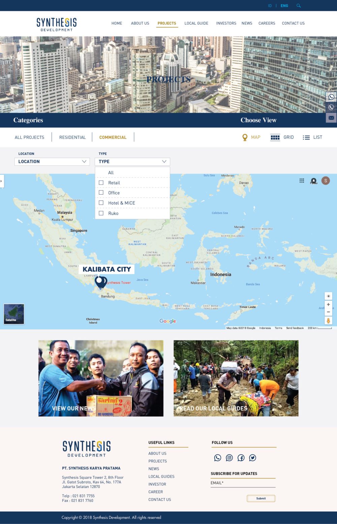Click Send feedback on the map
The width and height of the screenshot is (337, 524).
(295, 328)
